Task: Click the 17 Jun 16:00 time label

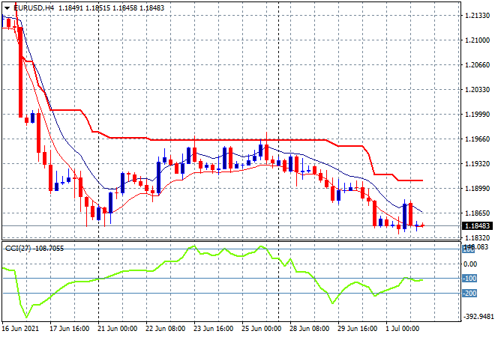Action: (x=70, y=329)
